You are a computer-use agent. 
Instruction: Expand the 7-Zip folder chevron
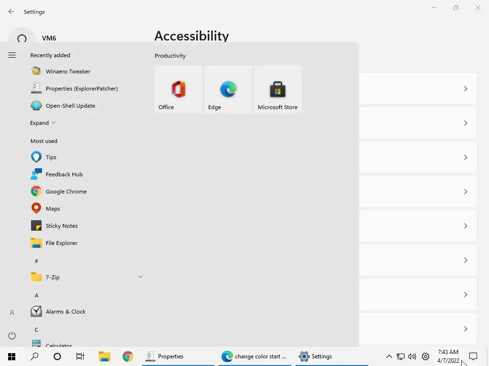click(140, 277)
